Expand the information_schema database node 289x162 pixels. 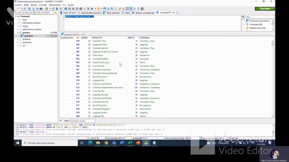click(x=18, y=23)
